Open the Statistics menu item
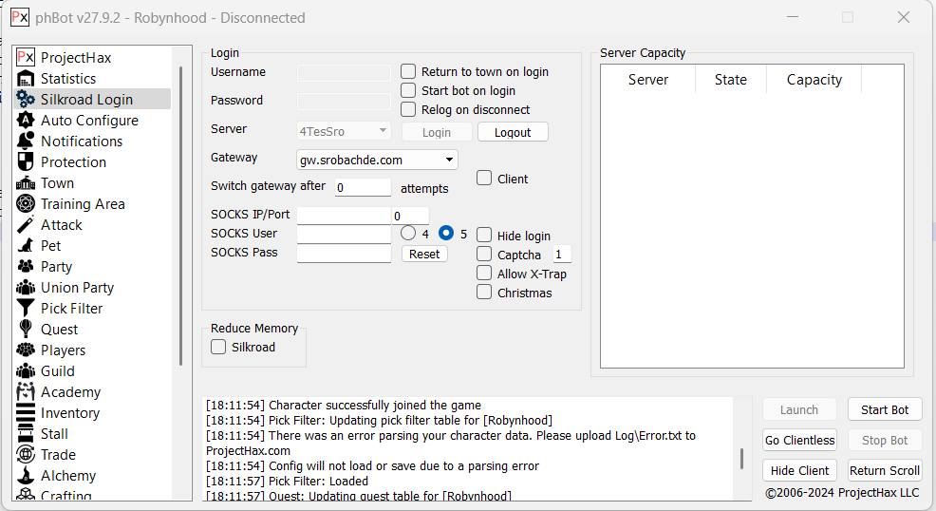The image size is (936, 511). pyautogui.click(x=68, y=79)
